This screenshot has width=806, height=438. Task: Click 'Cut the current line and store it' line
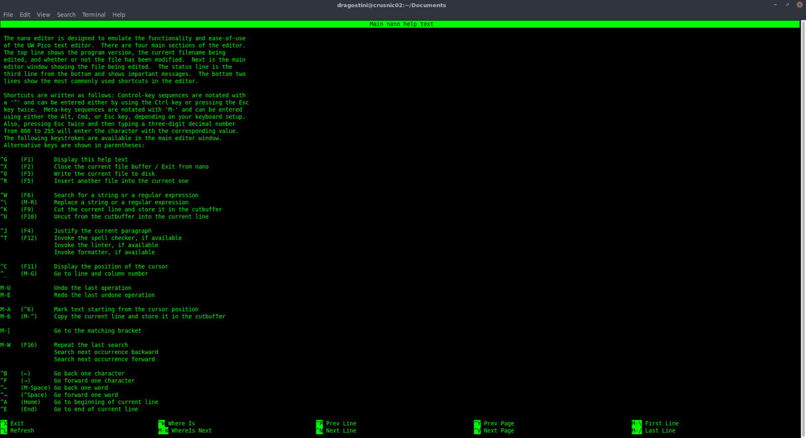138,210
